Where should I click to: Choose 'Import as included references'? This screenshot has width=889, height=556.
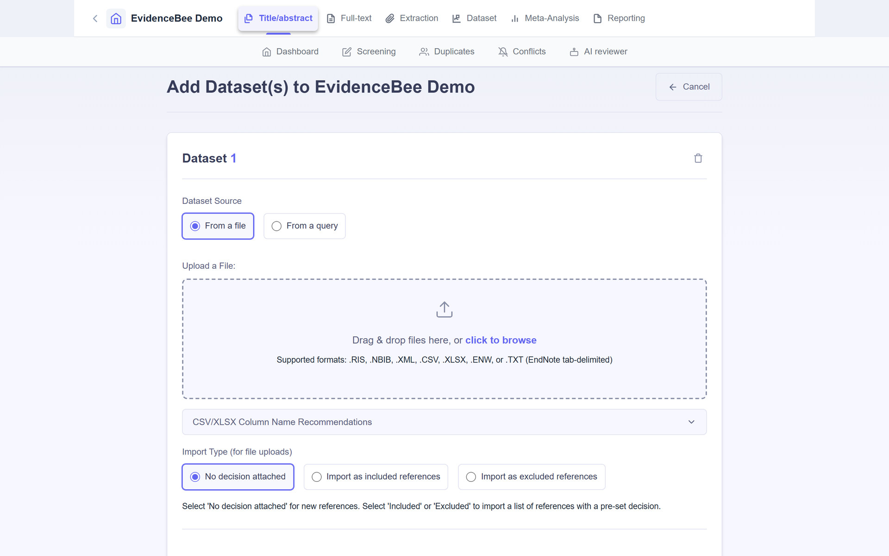376,477
